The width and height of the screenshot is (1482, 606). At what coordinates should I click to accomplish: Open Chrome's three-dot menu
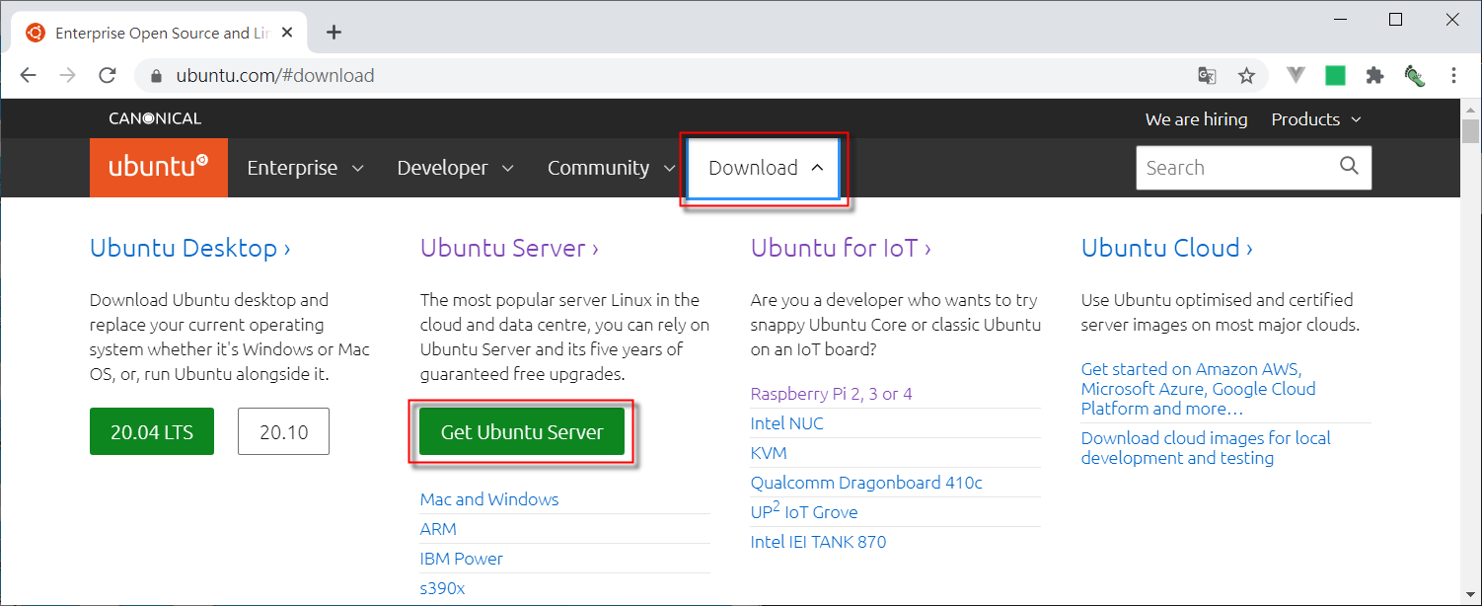click(x=1453, y=74)
